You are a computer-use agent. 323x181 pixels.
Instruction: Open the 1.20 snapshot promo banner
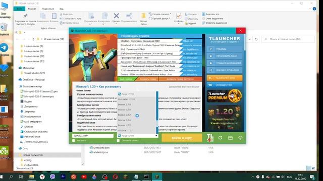(224, 117)
